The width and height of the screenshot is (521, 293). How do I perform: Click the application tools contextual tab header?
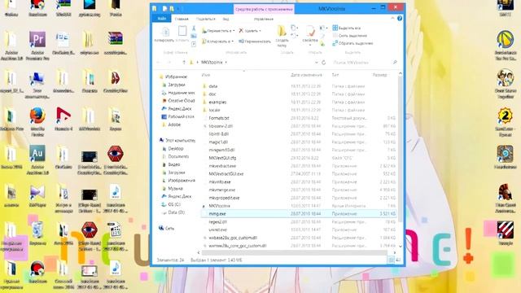264,9
